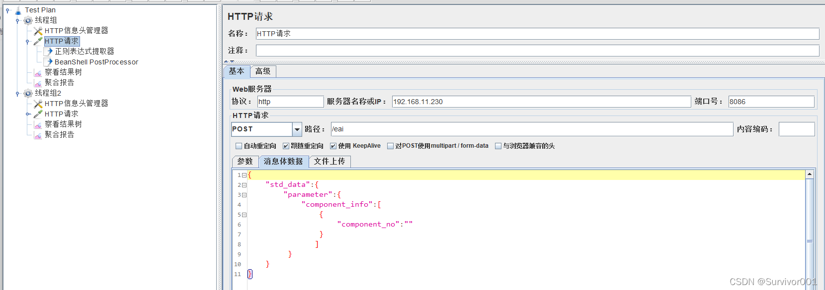Screen dimensions: 825x290
Task: Select 聚合报告 under 线程组2
Action: click(59, 135)
